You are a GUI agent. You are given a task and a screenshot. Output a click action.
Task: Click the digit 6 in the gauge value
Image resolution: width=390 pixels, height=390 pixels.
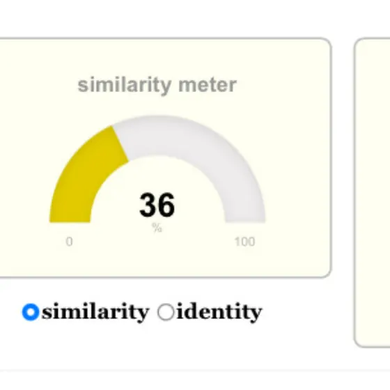pyautogui.click(x=166, y=205)
